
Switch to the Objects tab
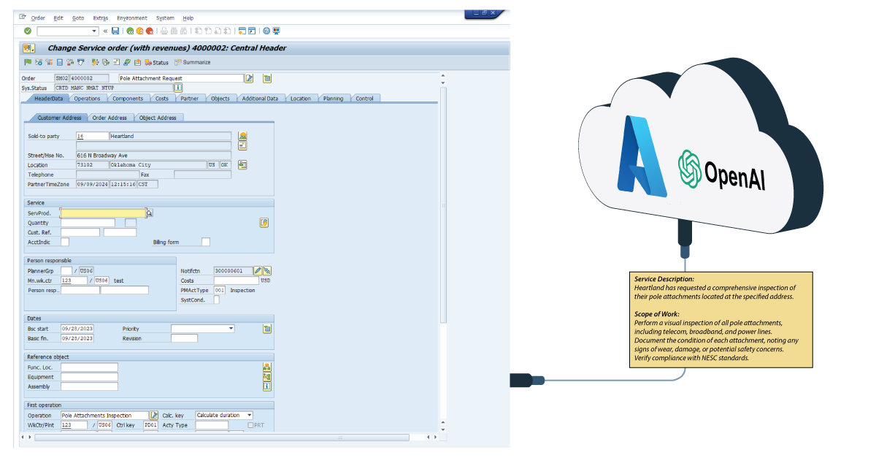(220, 98)
